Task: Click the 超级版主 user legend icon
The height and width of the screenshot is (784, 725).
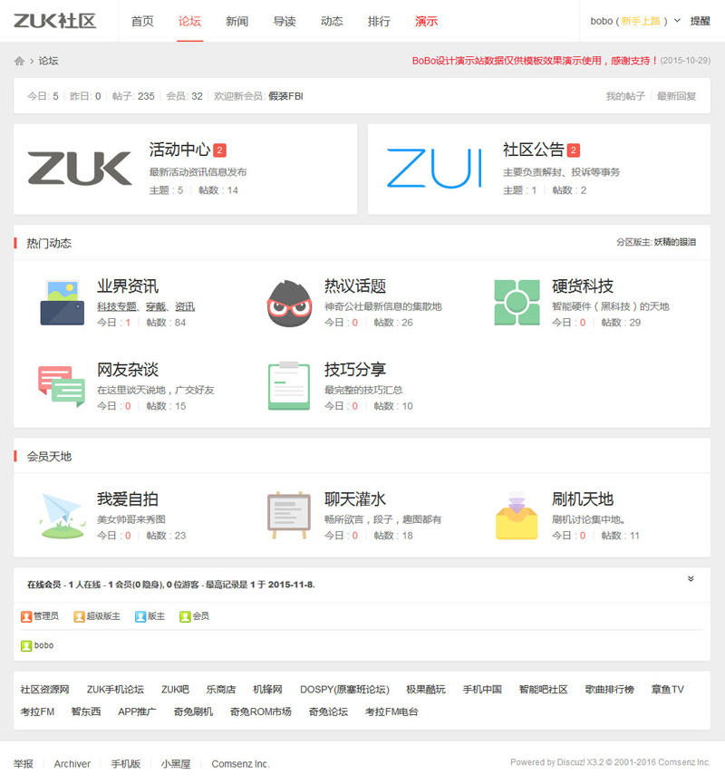Action: click(79, 616)
